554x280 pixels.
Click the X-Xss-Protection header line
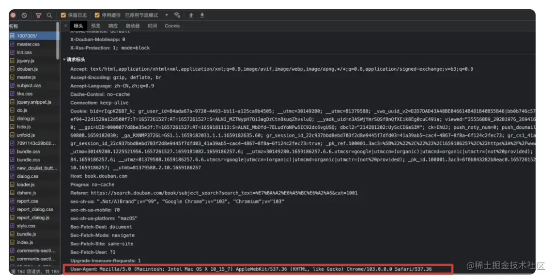pyautogui.click(x=110, y=48)
